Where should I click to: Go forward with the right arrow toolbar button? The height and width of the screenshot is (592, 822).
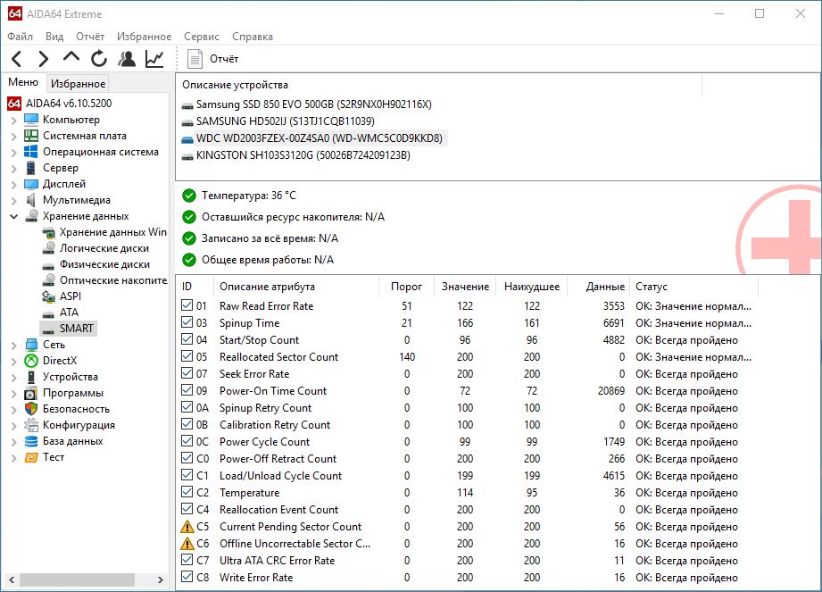pos(44,59)
